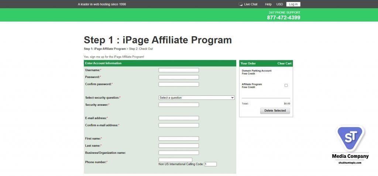Image resolution: width=378 pixels, height=176 pixels.
Task: Open Live Chat from the top bar
Action: (x=251, y=4)
